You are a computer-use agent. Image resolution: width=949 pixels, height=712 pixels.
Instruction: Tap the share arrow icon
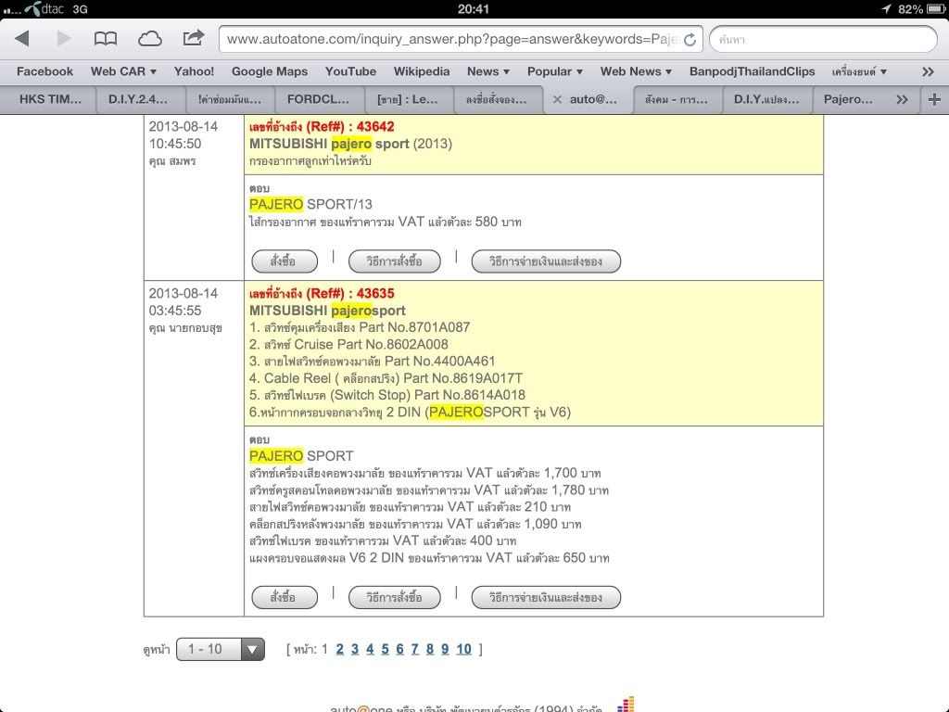pos(193,37)
